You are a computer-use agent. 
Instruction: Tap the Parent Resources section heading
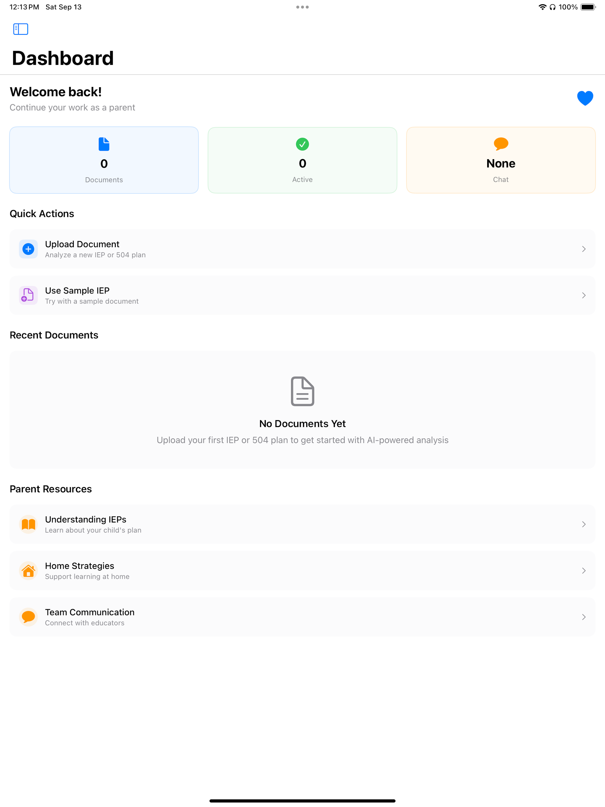[x=50, y=489]
